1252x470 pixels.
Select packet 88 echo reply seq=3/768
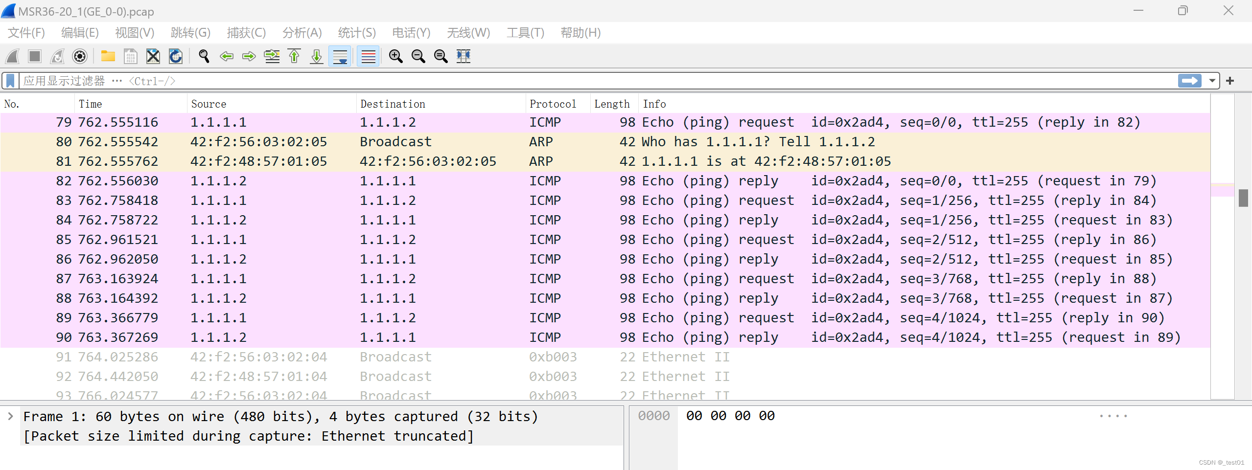coord(605,298)
